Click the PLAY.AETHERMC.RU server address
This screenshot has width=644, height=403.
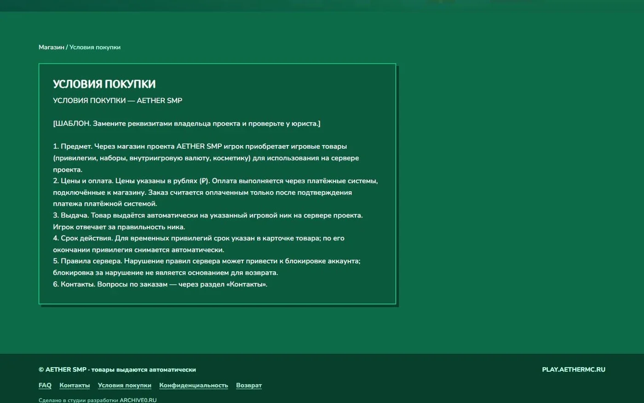click(x=574, y=369)
